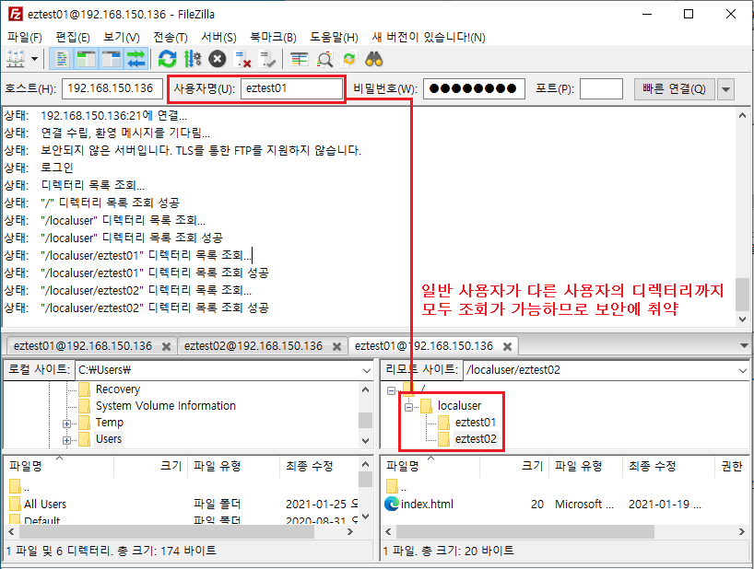
Task: Click local file list horizontal scrollbar
Action: 167,531
